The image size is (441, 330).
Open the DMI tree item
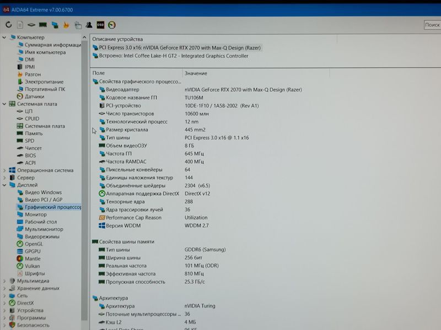26,59
